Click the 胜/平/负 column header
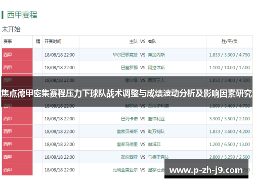Screen dimensions: 253x183 [229, 41]
